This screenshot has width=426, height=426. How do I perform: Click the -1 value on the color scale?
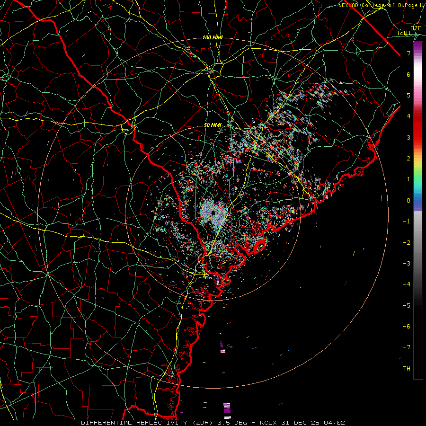[x=407, y=222]
